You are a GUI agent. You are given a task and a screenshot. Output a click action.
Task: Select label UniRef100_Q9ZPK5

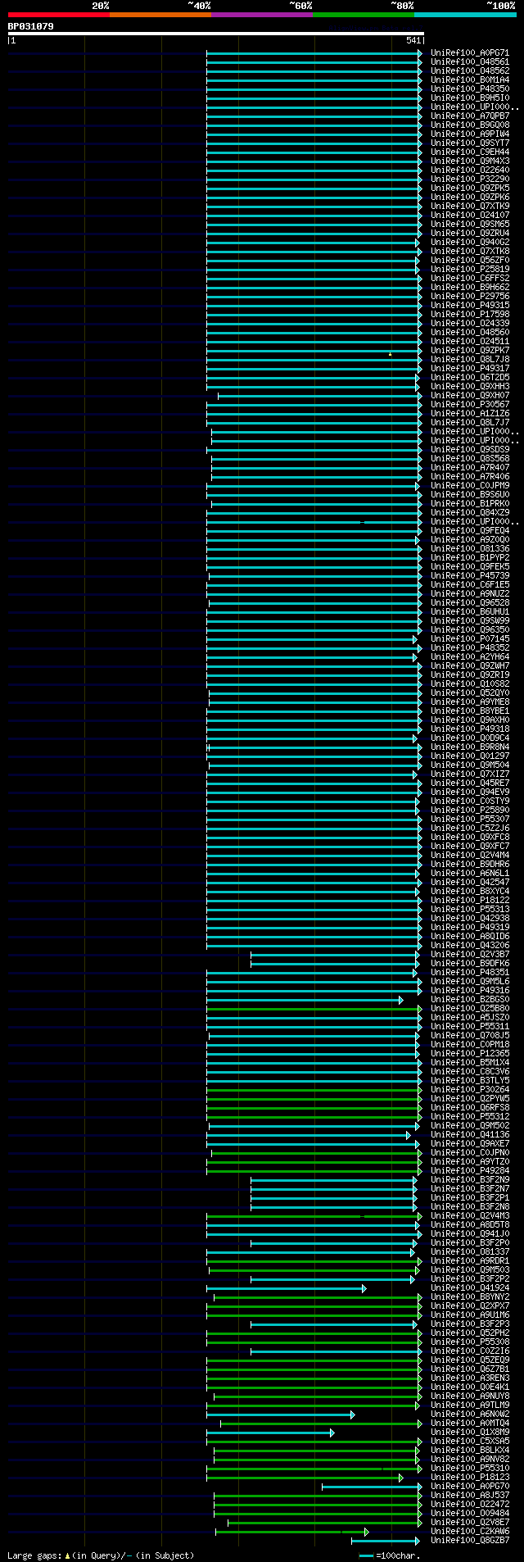(x=470, y=188)
